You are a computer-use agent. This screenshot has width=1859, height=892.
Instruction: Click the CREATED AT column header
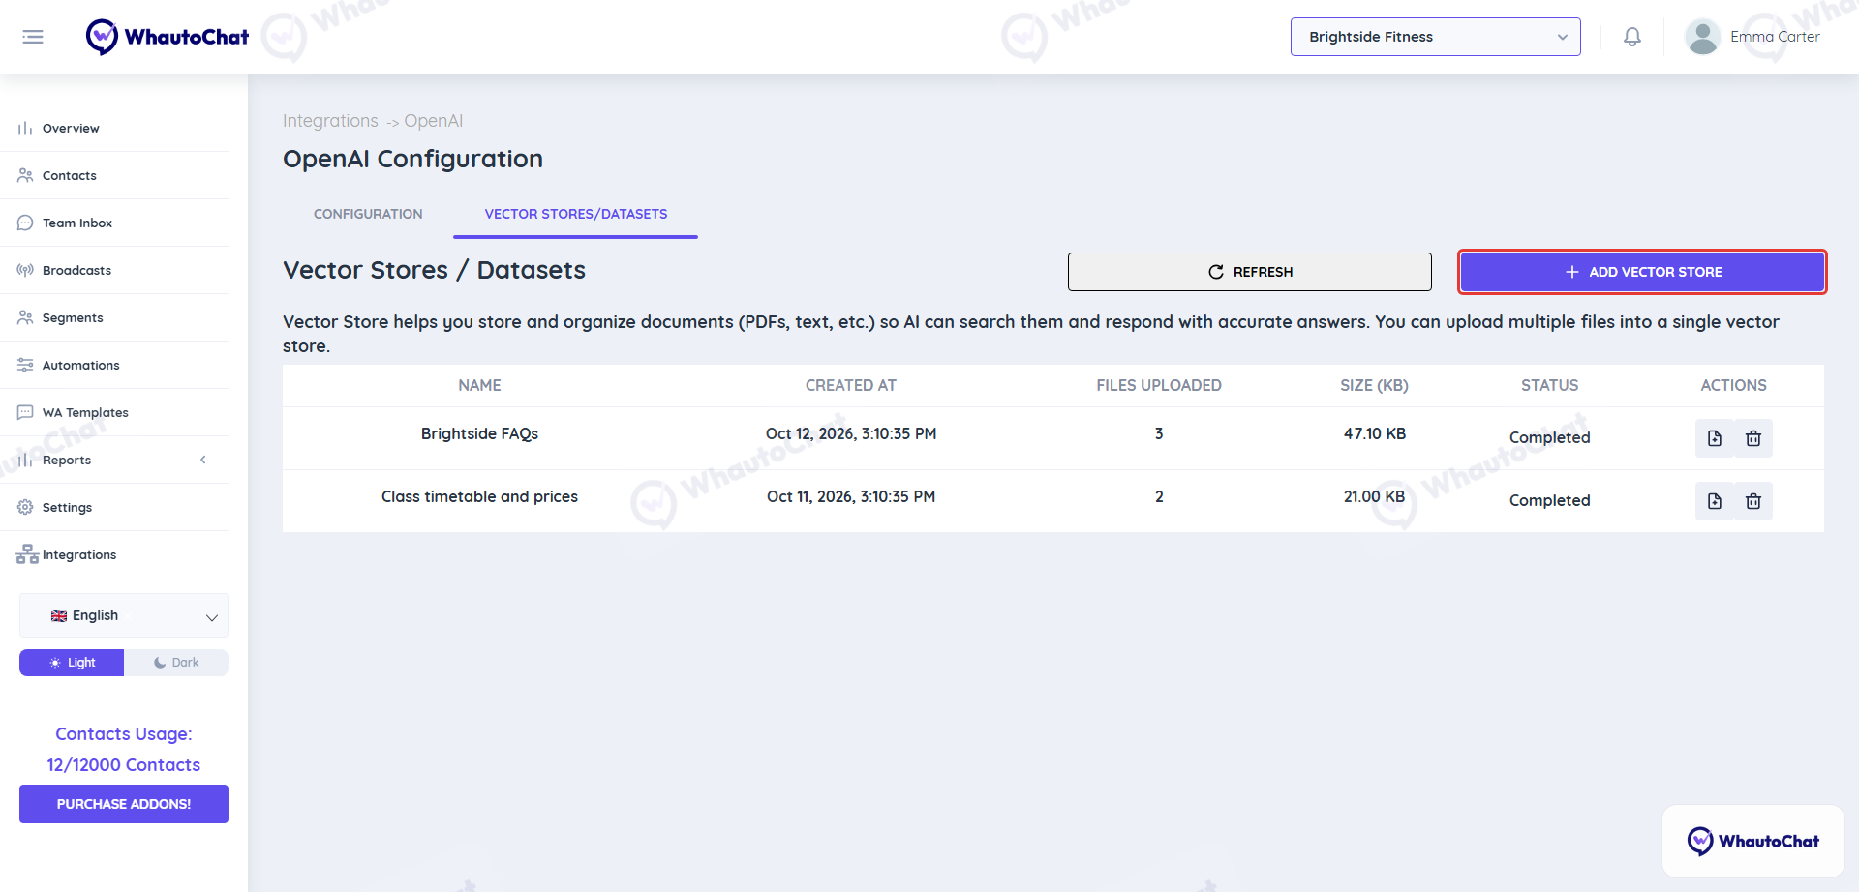coord(851,386)
